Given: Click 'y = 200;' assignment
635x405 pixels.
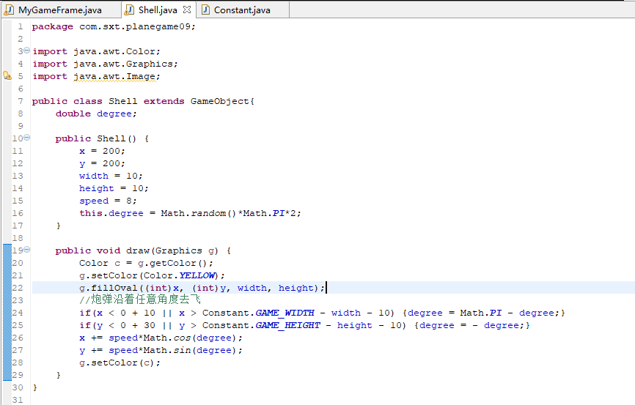Looking at the screenshot, I should [102, 163].
